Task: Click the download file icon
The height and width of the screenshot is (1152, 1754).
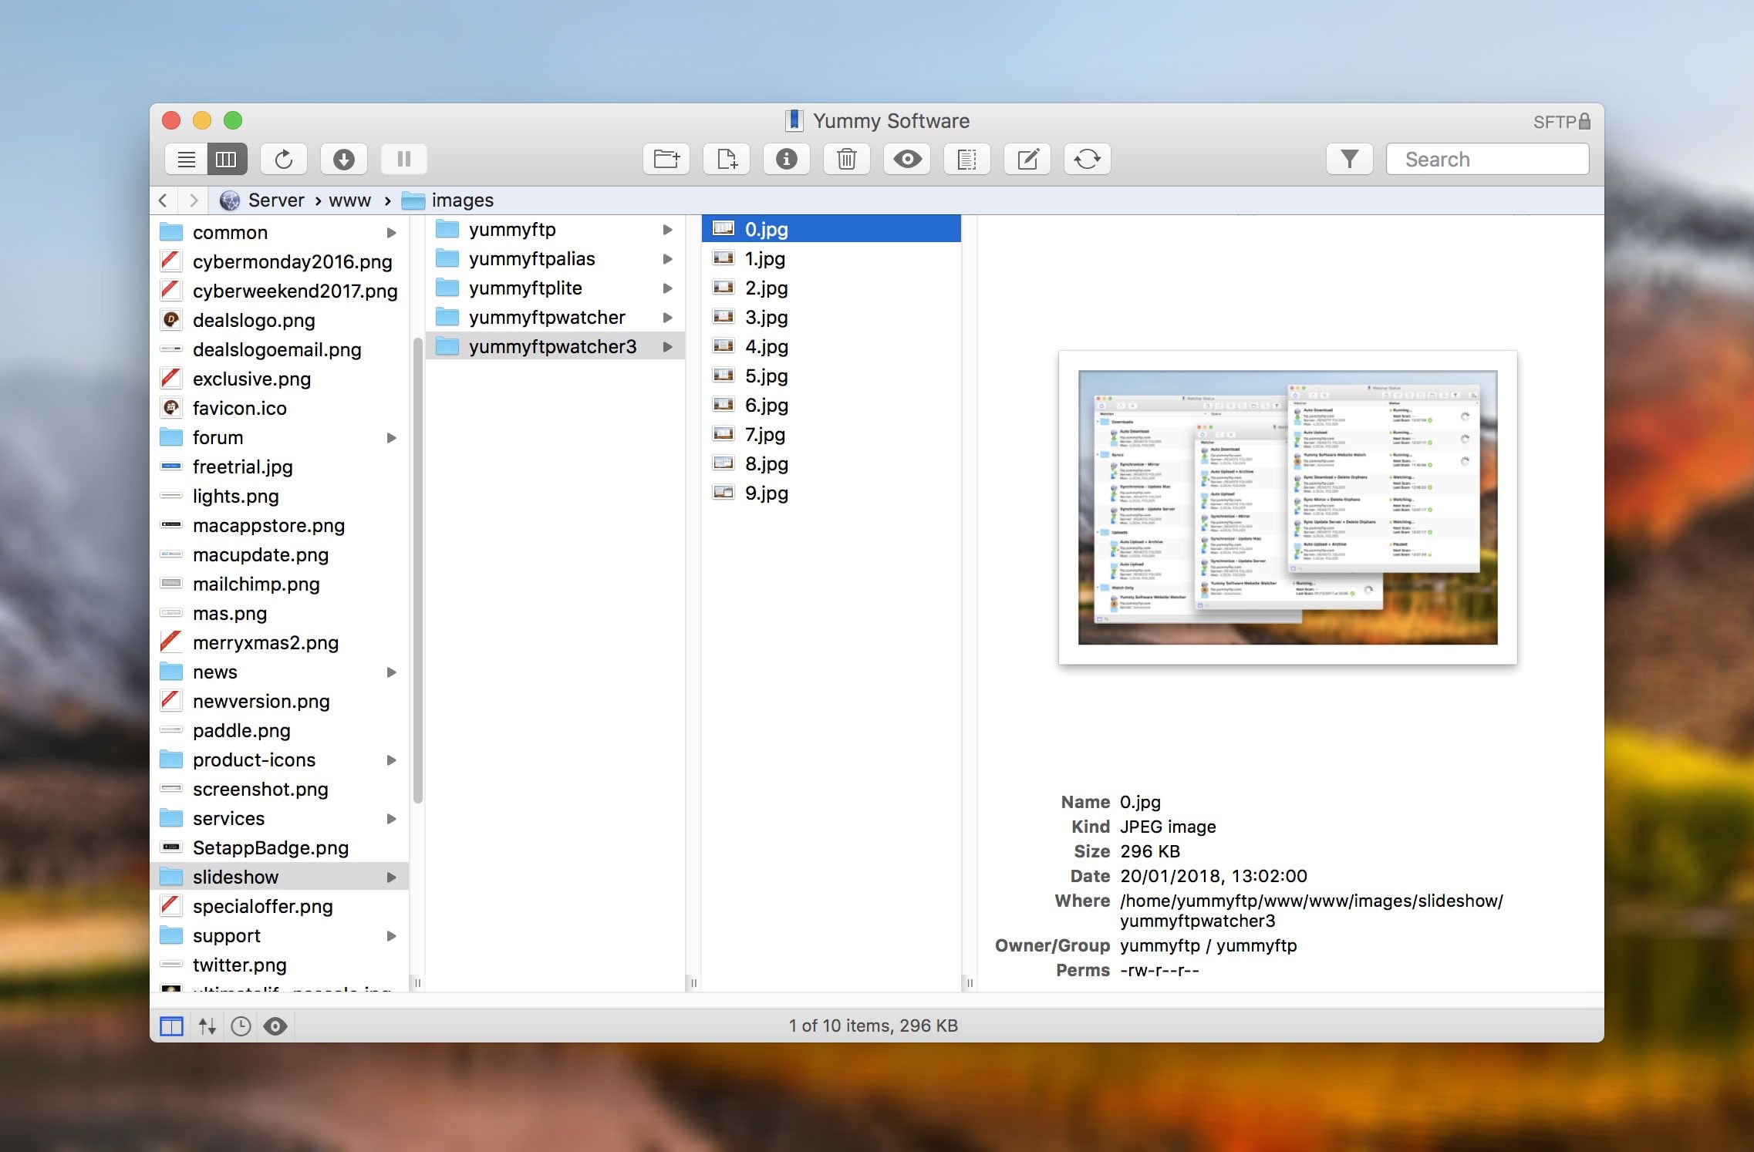Action: click(342, 158)
